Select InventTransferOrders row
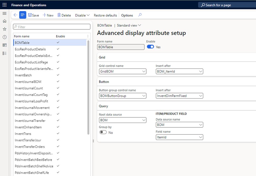 click(x=50, y=147)
